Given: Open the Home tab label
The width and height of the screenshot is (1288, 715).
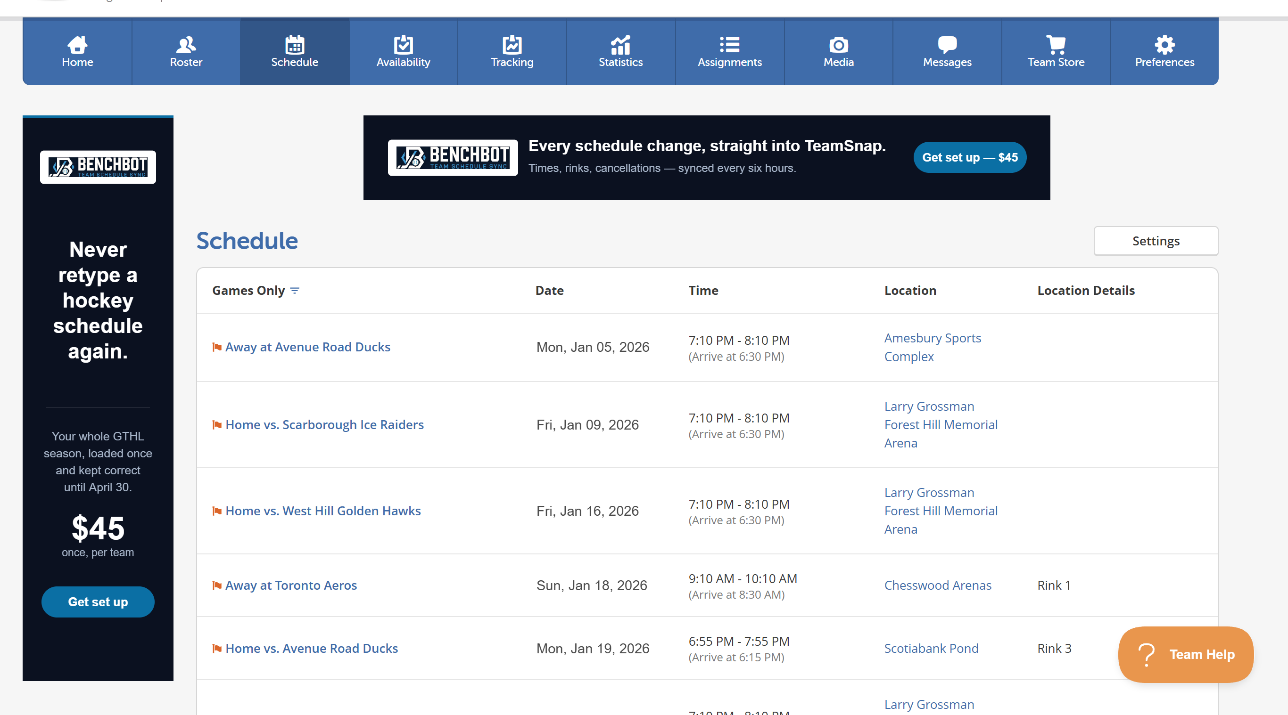Looking at the screenshot, I should [77, 62].
